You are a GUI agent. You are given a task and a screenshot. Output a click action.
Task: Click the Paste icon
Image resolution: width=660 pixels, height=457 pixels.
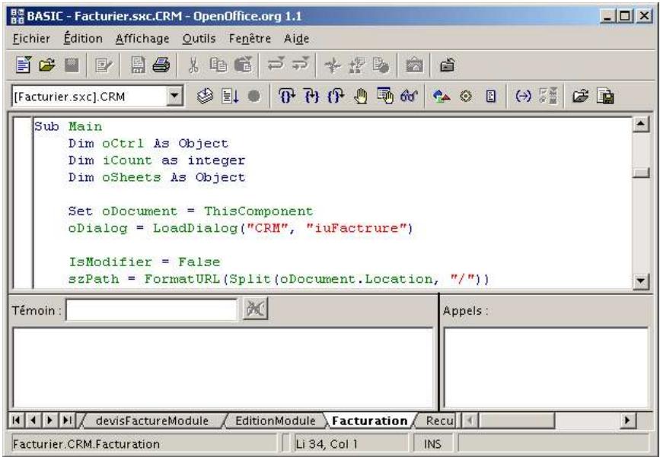pos(244,65)
